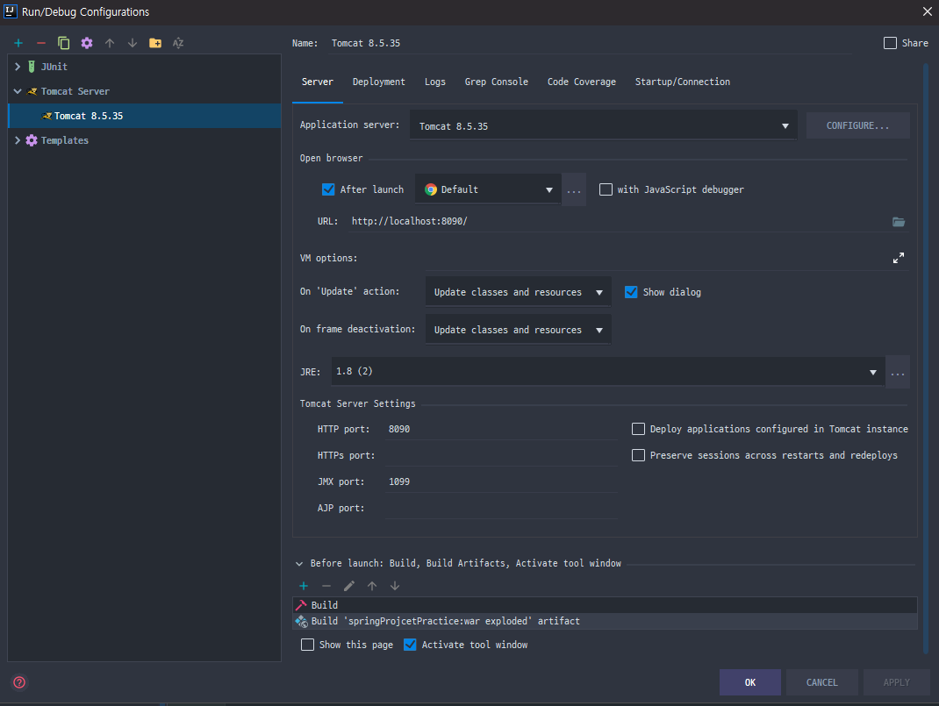Open On 'Update' action dropdown

click(x=518, y=292)
